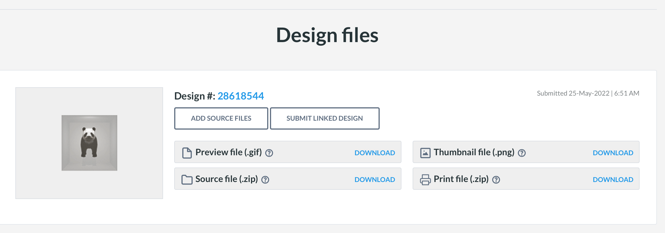Click the image icon beside Thumbnail file

425,153
